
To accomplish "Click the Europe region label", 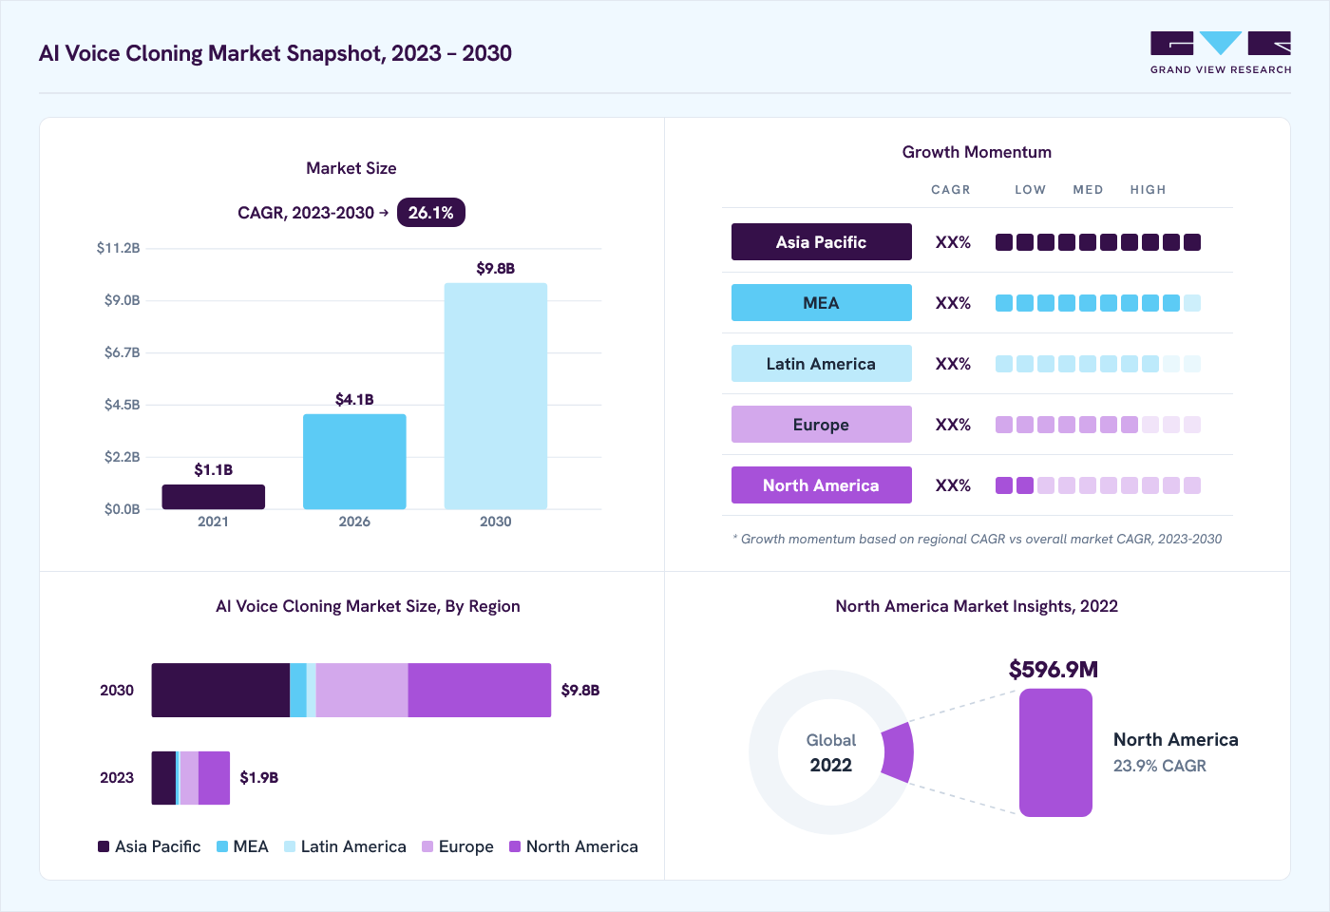I will [x=822, y=425].
